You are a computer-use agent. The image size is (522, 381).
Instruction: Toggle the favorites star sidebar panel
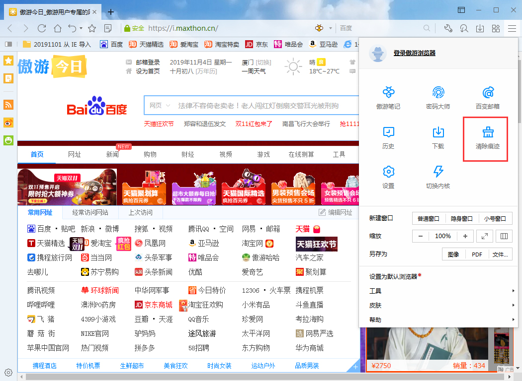(x=7, y=61)
